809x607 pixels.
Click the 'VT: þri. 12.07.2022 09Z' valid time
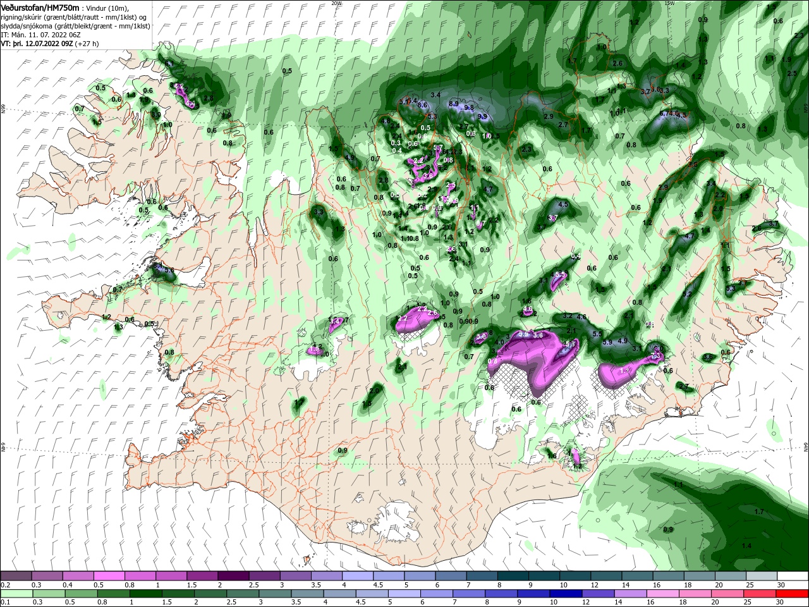coord(37,44)
